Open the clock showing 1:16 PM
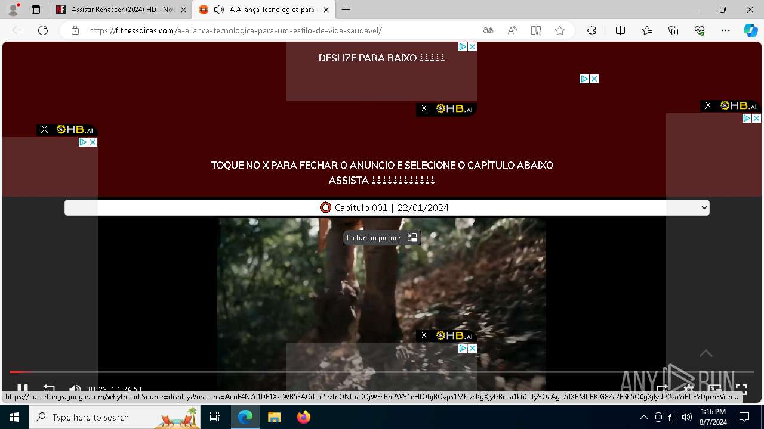The width and height of the screenshot is (764, 429). point(713,417)
